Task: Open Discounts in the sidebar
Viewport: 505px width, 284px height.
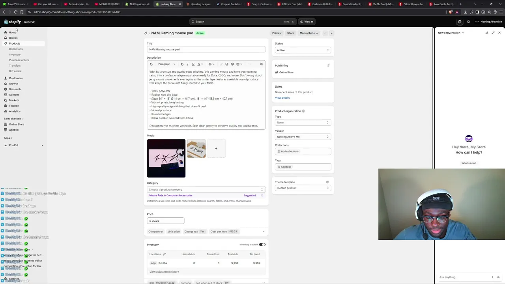Action: coord(15,89)
